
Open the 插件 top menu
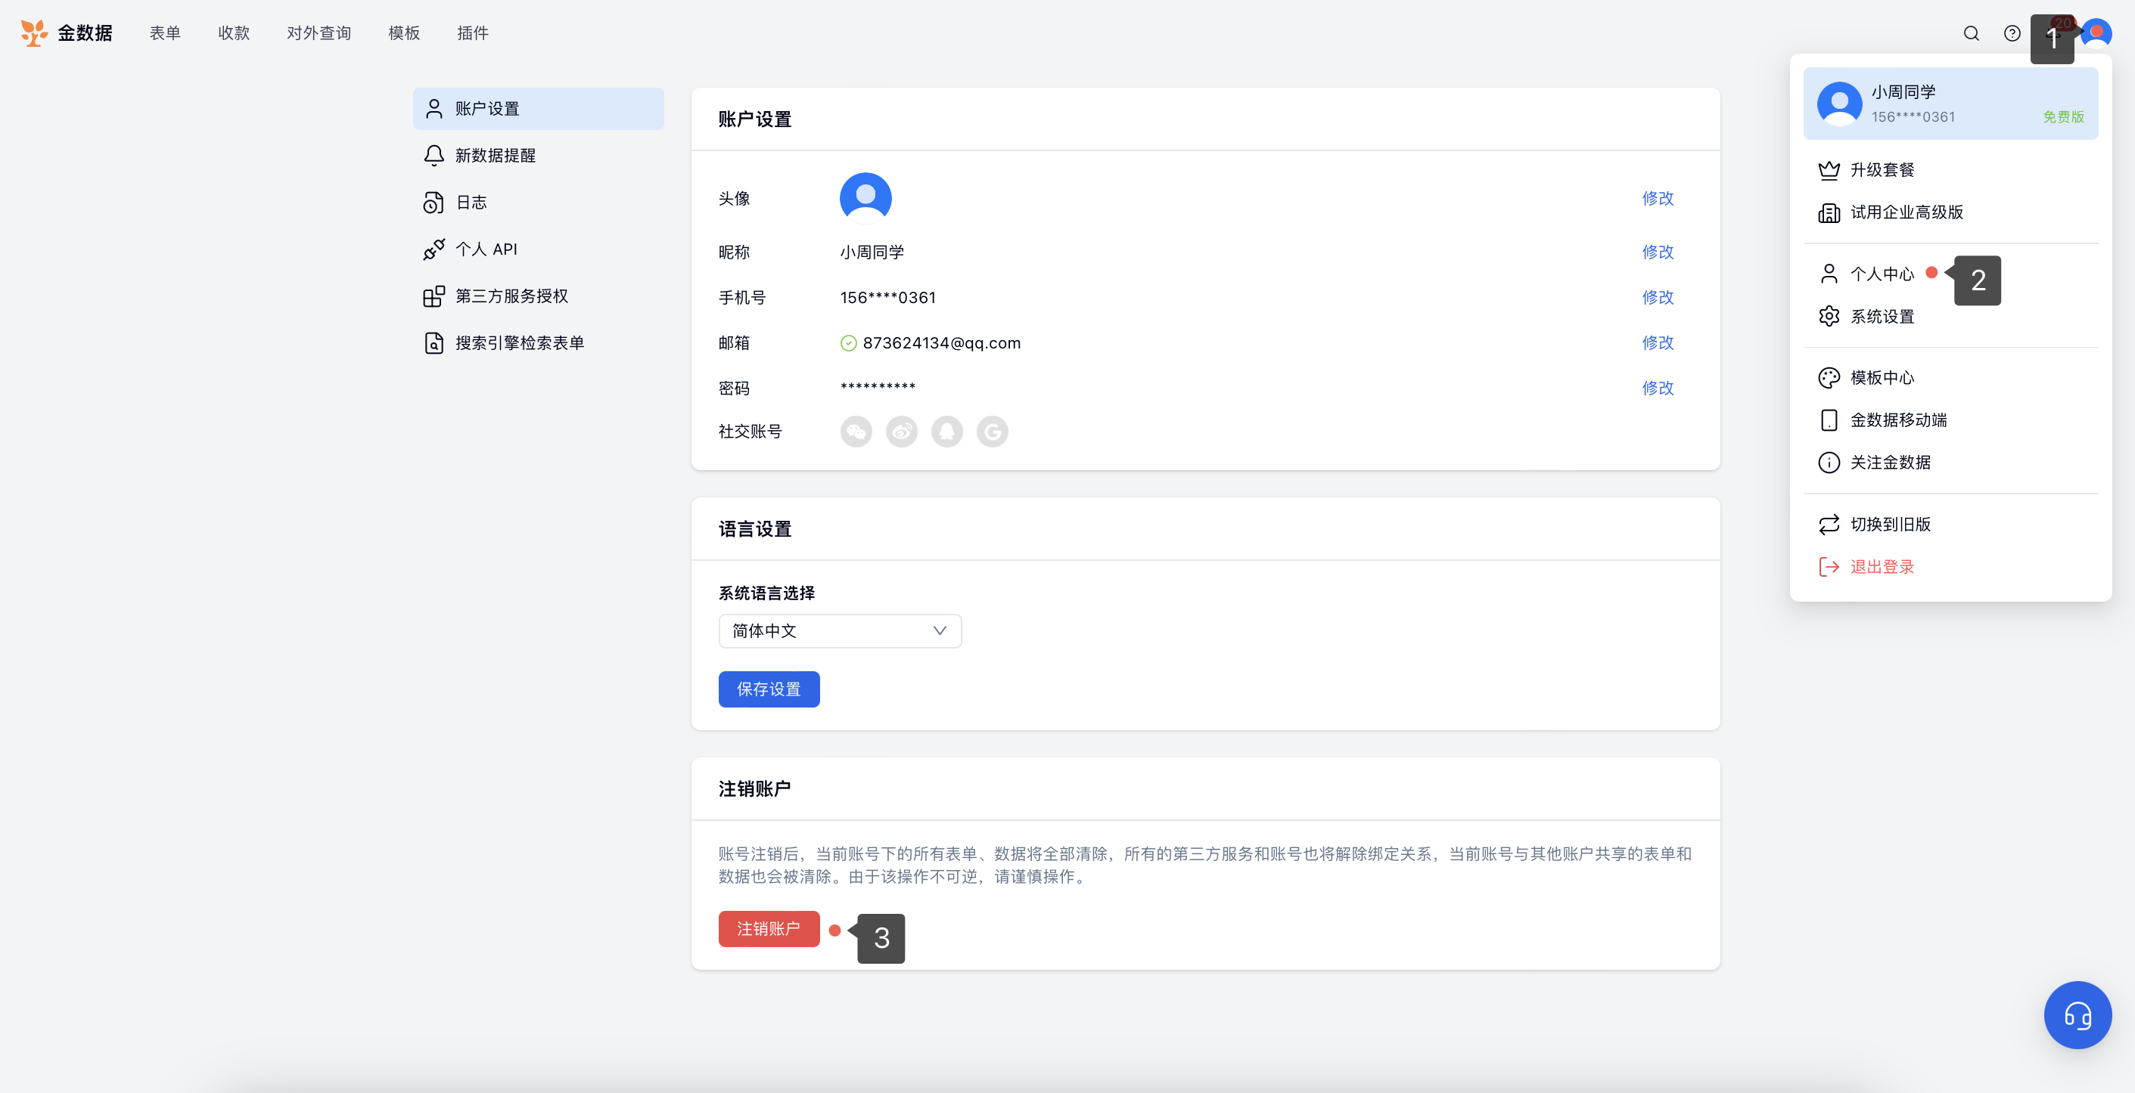tap(472, 33)
